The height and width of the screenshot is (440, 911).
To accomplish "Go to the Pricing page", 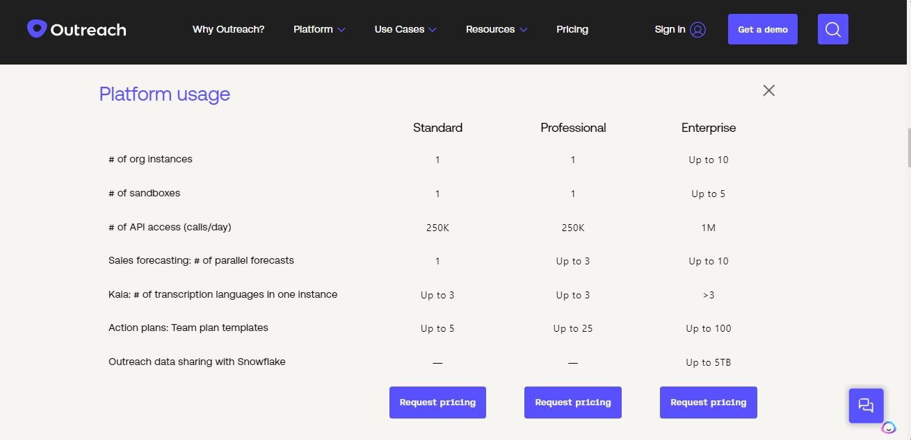I will pyautogui.click(x=572, y=29).
